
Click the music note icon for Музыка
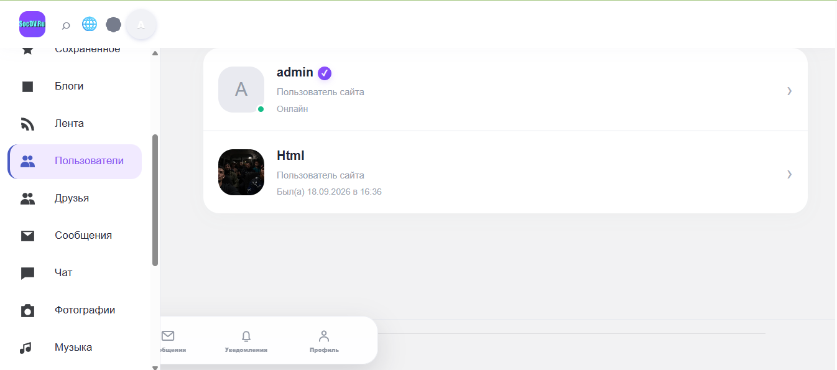(x=25, y=348)
